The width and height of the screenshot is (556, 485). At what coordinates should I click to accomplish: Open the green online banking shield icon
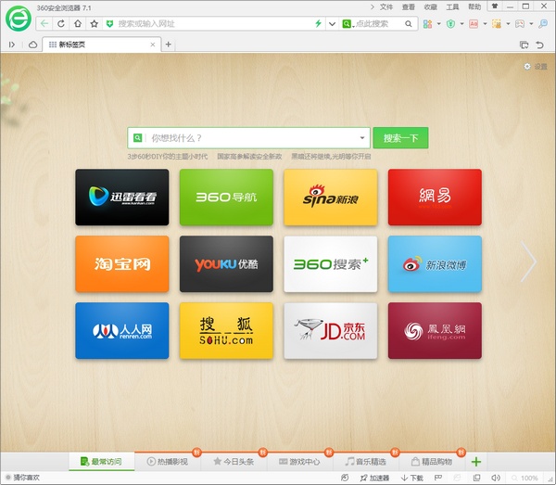pyautogui.click(x=450, y=24)
